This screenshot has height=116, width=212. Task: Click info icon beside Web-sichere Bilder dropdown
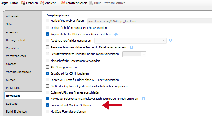(170, 40)
